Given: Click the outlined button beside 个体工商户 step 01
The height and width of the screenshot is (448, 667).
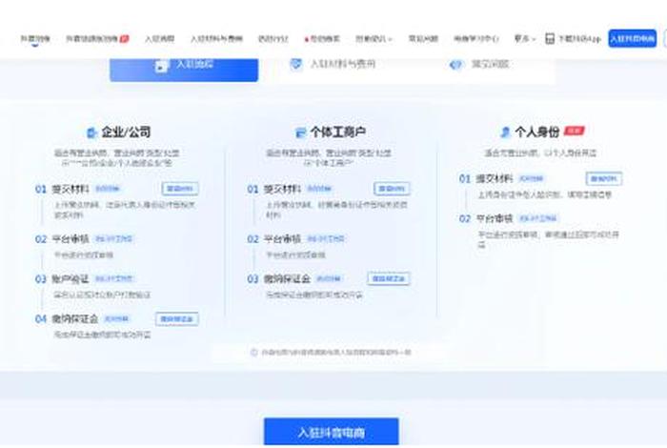Looking at the screenshot, I should 392,189.
